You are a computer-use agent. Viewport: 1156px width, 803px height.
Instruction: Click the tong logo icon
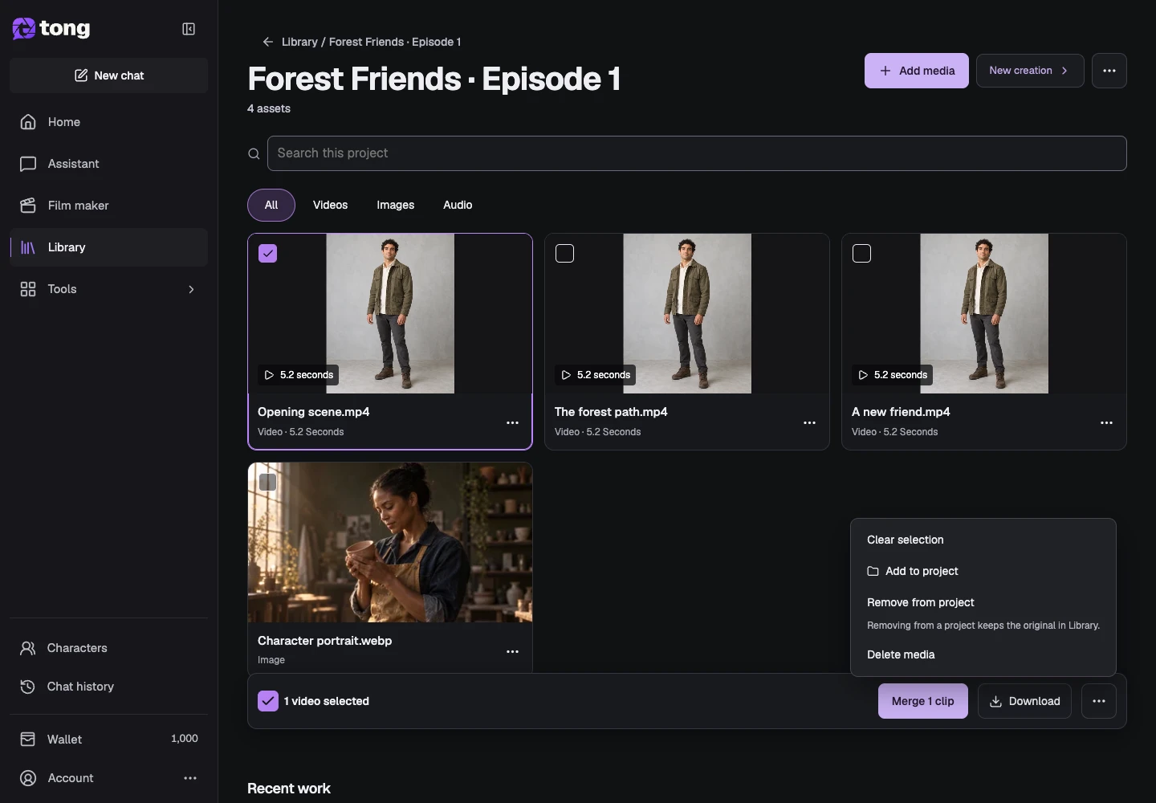pyautogui.click(x=24, y=29)
